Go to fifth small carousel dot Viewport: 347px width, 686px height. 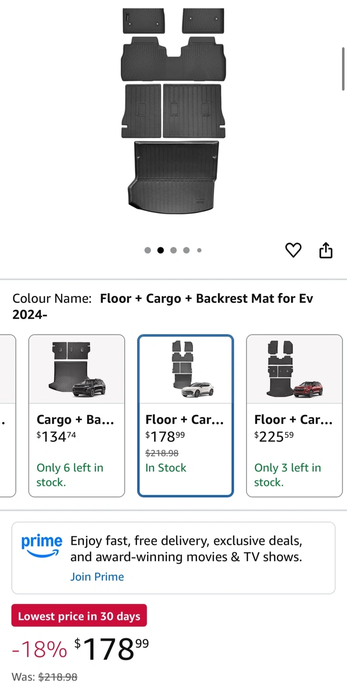199,250
